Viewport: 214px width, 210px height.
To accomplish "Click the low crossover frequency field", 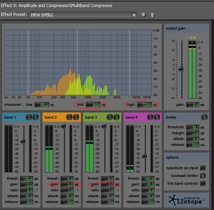I will point(42,105).
